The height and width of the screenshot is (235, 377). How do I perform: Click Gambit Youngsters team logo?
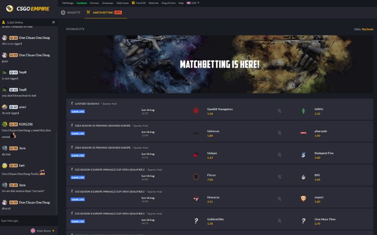coord(196,111)
